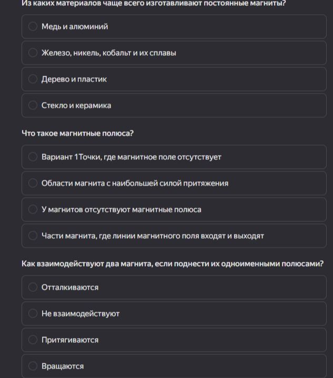
Task: Click the Отталкиваются answer card text
Action: (x=70, y=288)
